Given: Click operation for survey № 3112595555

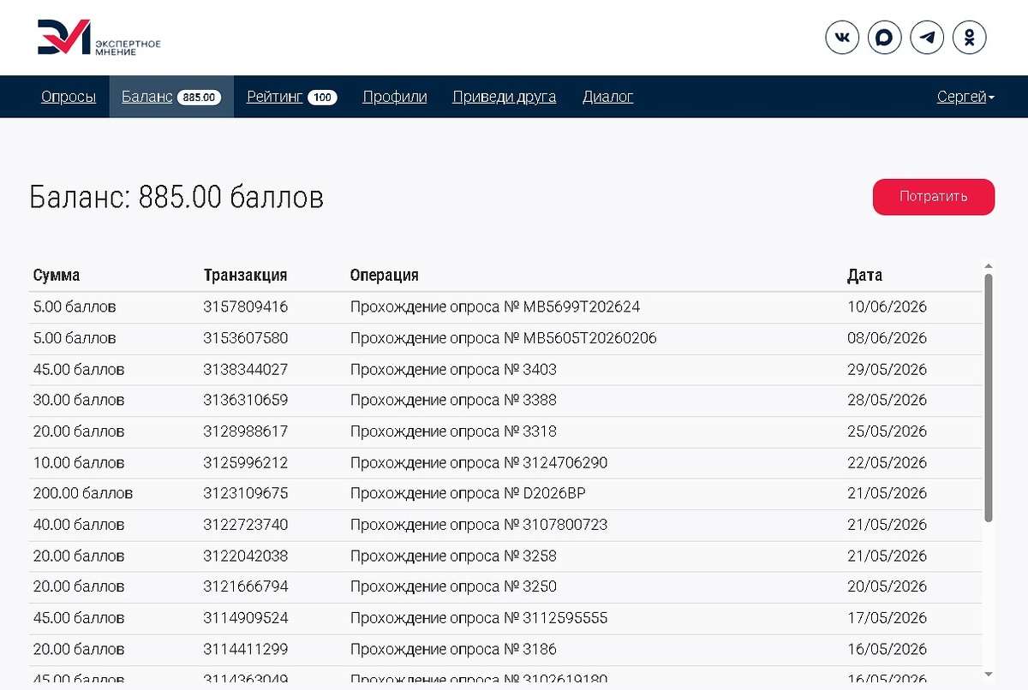Looking at the screenshot, I should (x=479, y=617).
